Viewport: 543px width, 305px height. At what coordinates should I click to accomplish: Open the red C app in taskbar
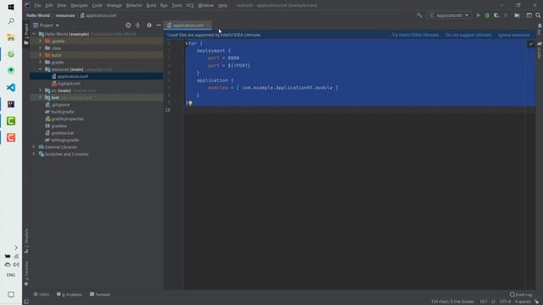pos(11,137)
